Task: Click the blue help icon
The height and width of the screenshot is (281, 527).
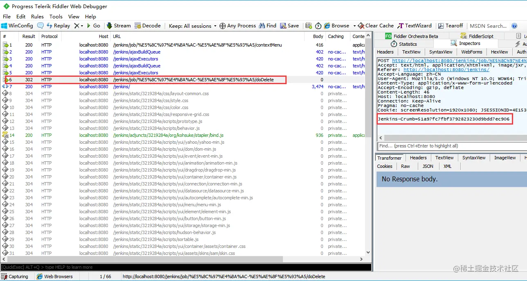Action: 514,25
